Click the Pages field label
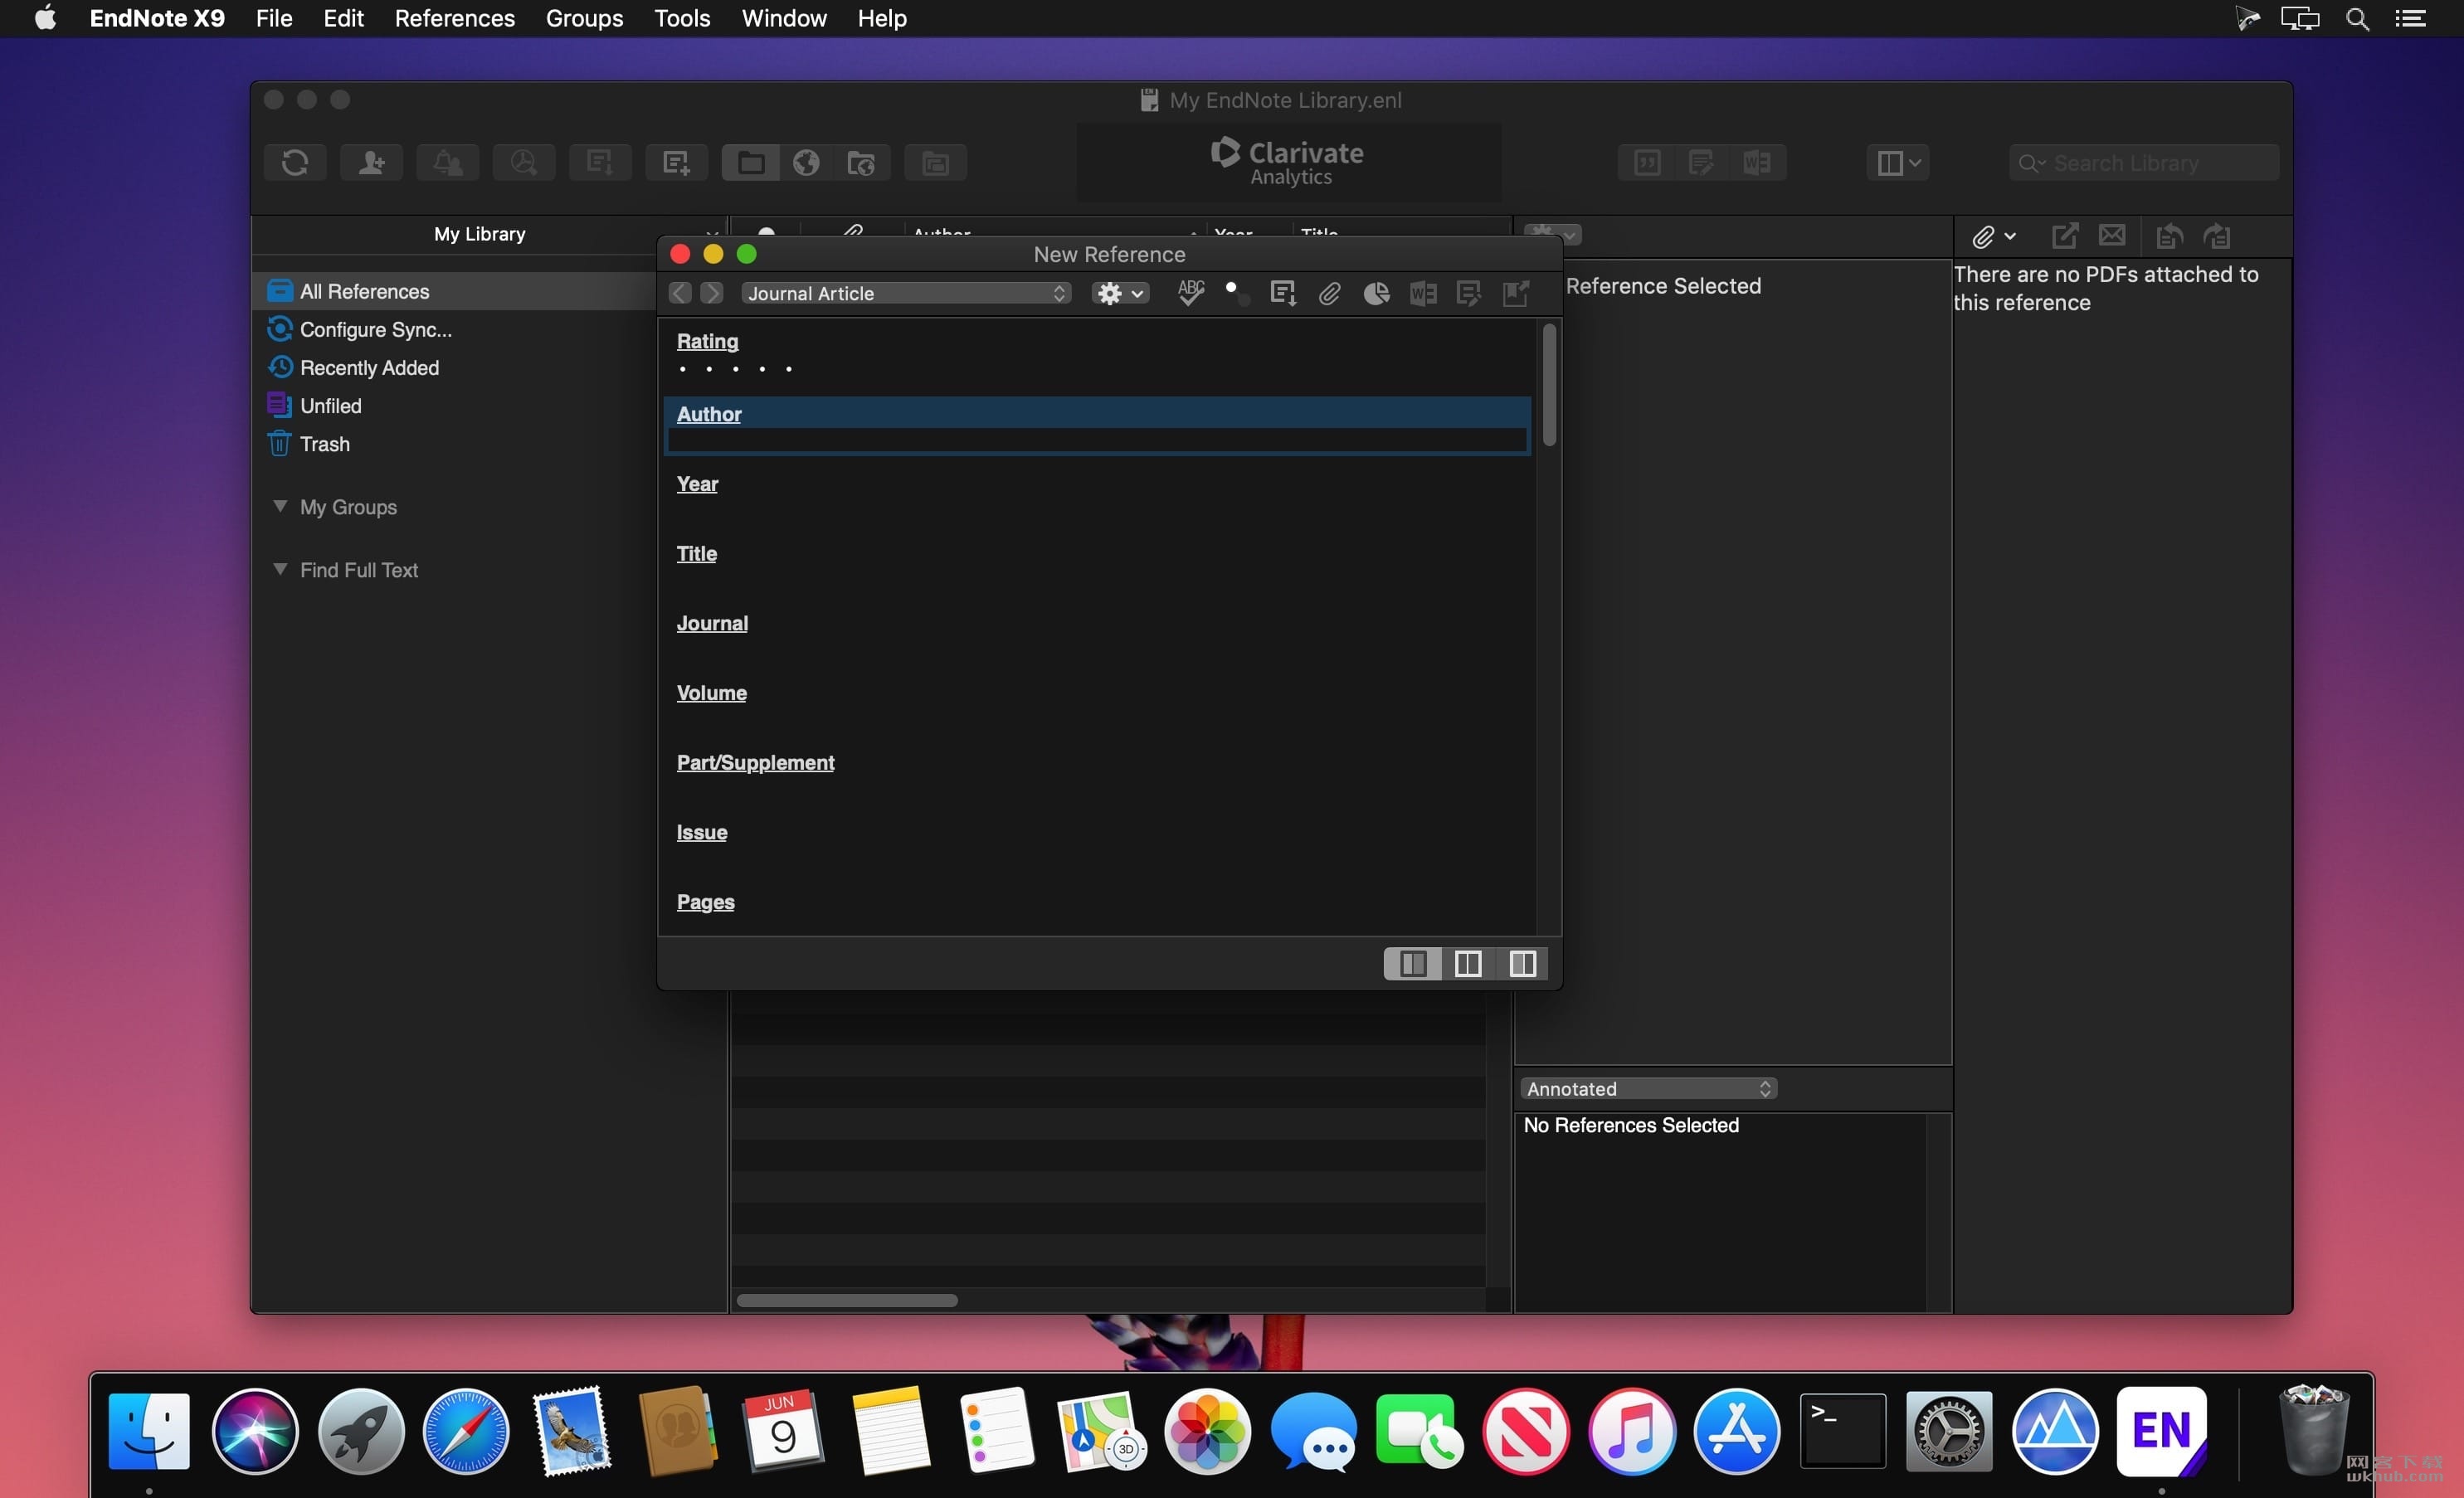 pos(706,902)
